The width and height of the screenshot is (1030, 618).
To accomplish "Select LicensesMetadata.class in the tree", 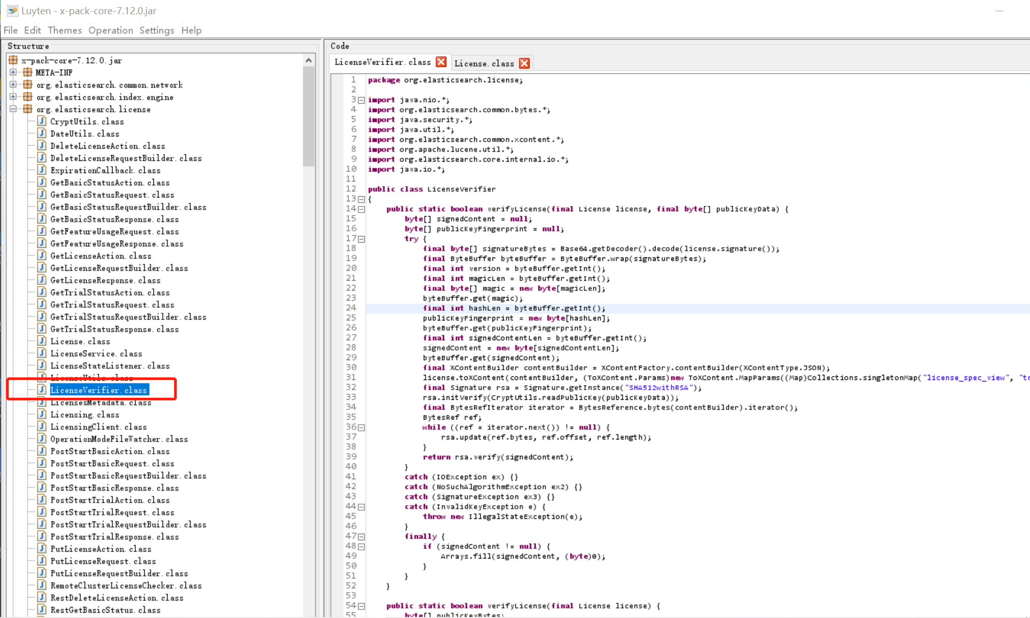I will [x=101, y=402].
